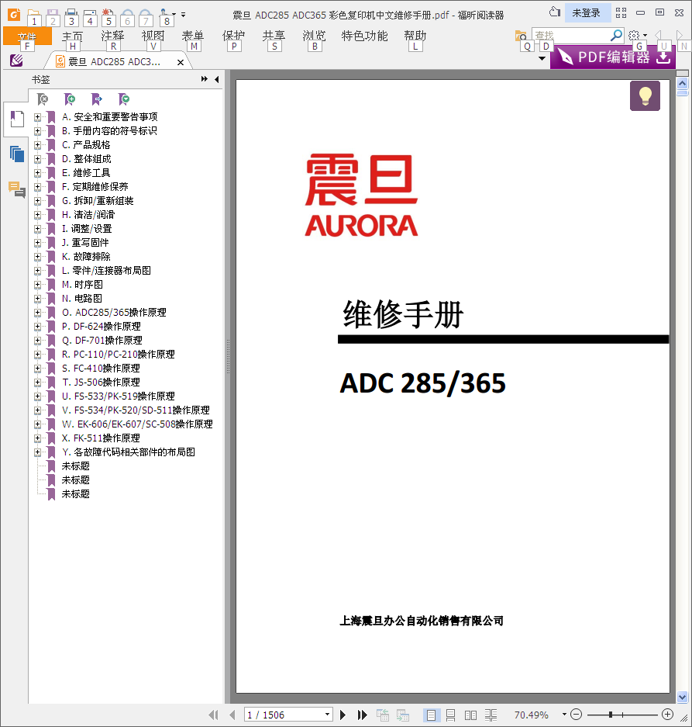Click the bookmark flag icon with blue arrow
Screen dimensions: 692x727
coord(97,99)
